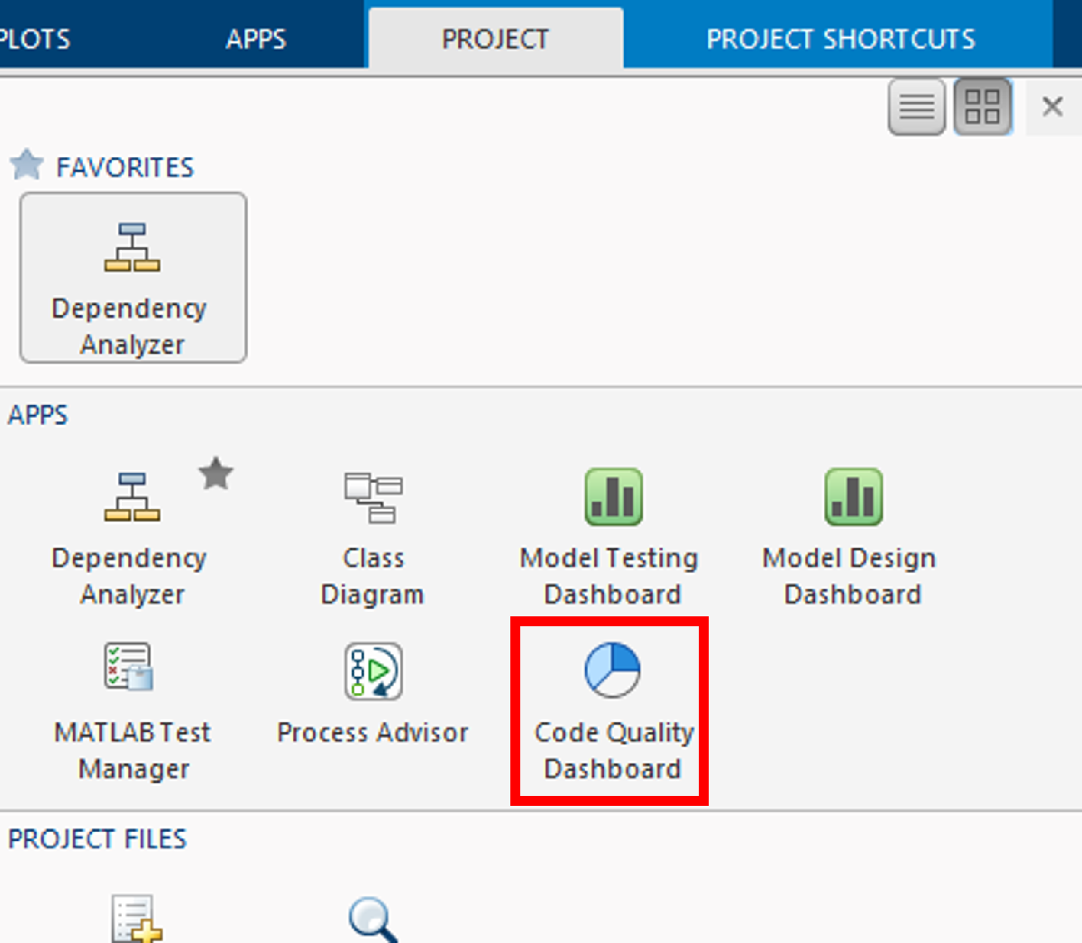Switch the gallery to grid view

pyautogui.click(x=982, y=107)
